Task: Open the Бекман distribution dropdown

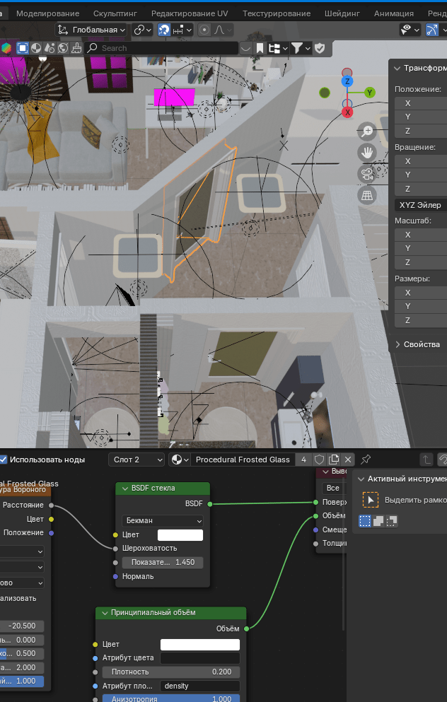Action: pyautogui.click(x=162, y=521)
